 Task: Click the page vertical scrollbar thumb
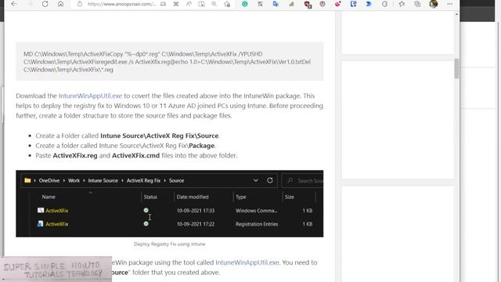(456, 68)
